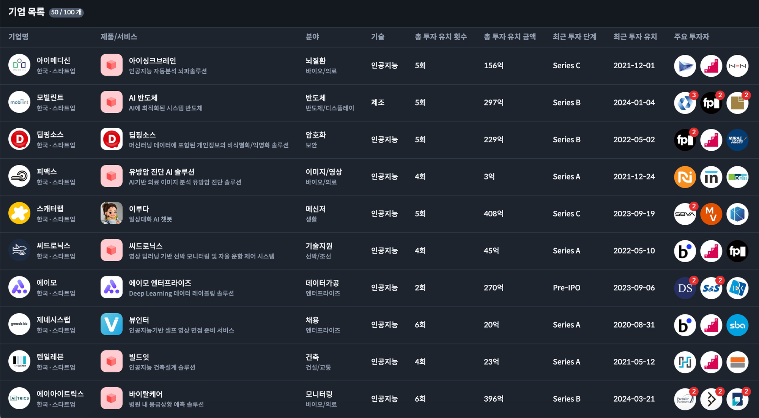759x418 pixels.
Task: Click the 에이모 엔터프라이즈 product icon
Action: coord(111,287)
